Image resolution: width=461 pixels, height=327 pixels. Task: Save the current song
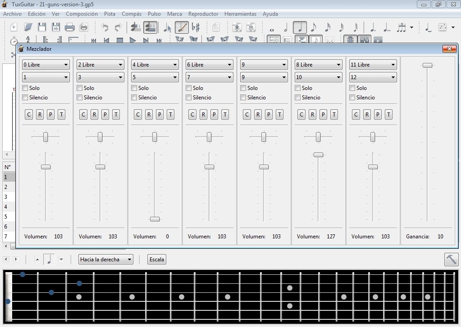pyautogui.click(x=42, y=27)
